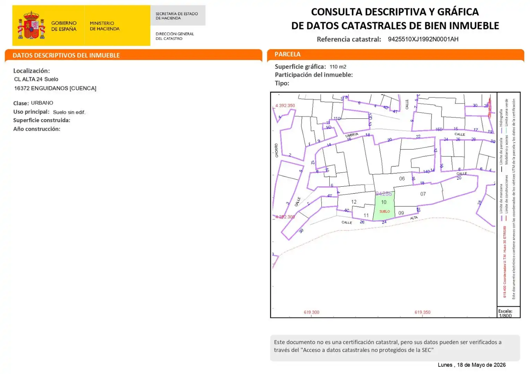Image resolution: width=530 pixels, height=374 pixels.
Task: Click the '4.392.350' coordinate label
Action: click(x=285, y=106)
